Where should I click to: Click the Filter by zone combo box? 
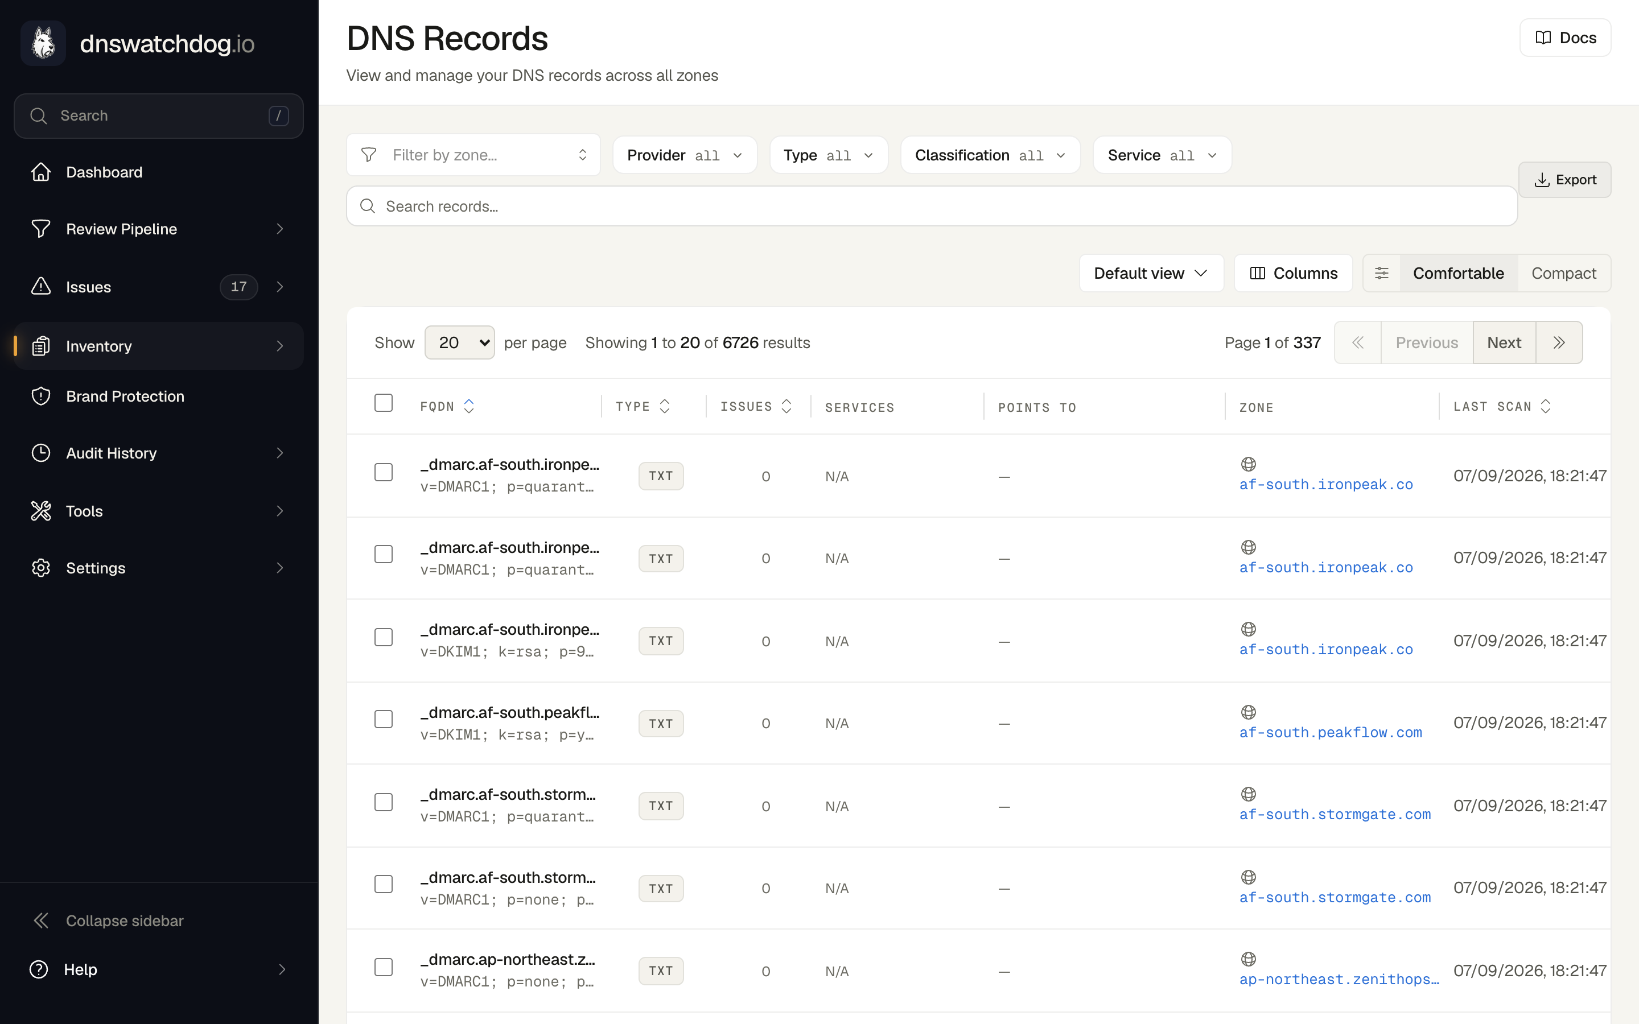[473, 155]
